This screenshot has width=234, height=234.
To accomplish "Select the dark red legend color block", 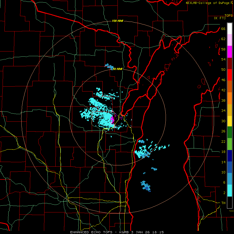I will tap(230, 63).
